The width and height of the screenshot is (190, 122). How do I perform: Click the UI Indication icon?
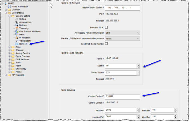click(x=17, y=38)
